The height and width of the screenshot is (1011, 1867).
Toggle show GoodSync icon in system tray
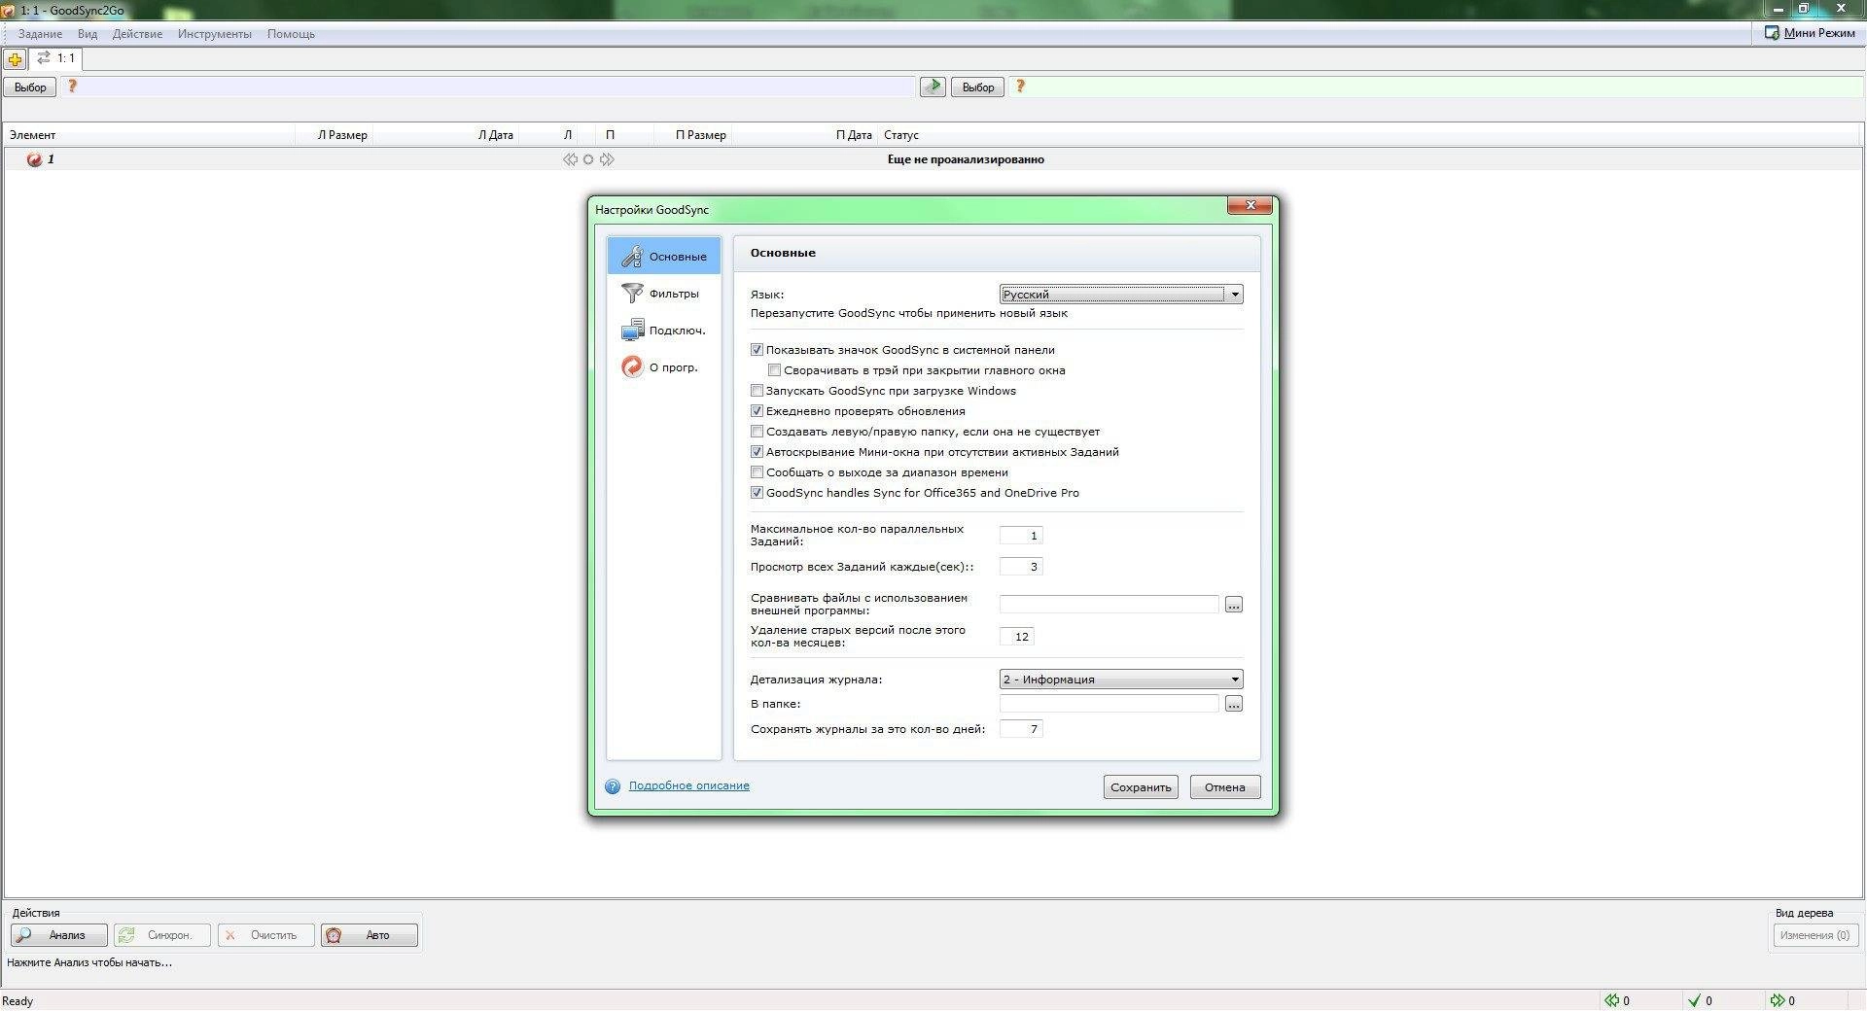[x=757, y=350]
